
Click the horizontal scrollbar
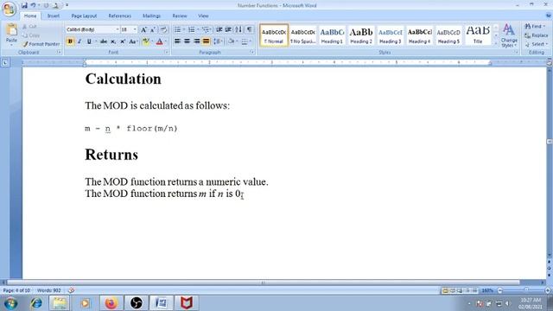(263, 282)
